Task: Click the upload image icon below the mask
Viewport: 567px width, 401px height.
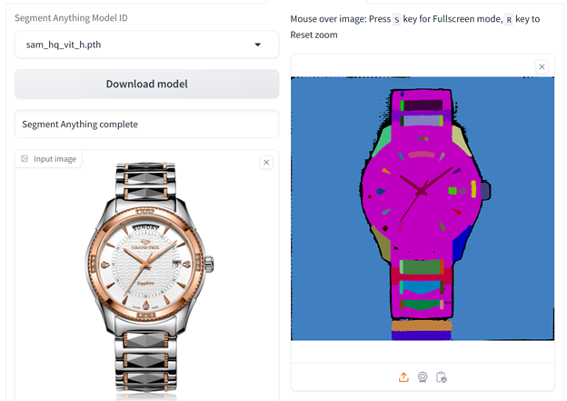Action: pos(403,377)
